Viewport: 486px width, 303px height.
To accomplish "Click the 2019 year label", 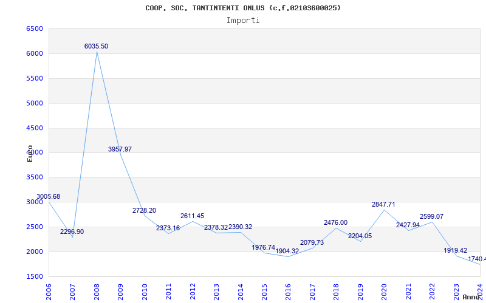I will click(x=360, y=291).
